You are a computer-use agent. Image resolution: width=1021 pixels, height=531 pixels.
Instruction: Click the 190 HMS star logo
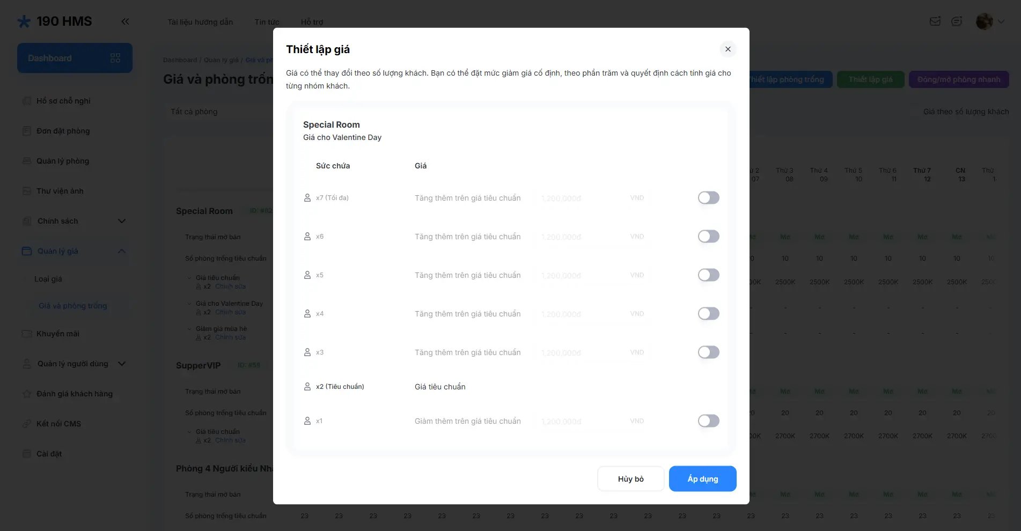point(24,21)
